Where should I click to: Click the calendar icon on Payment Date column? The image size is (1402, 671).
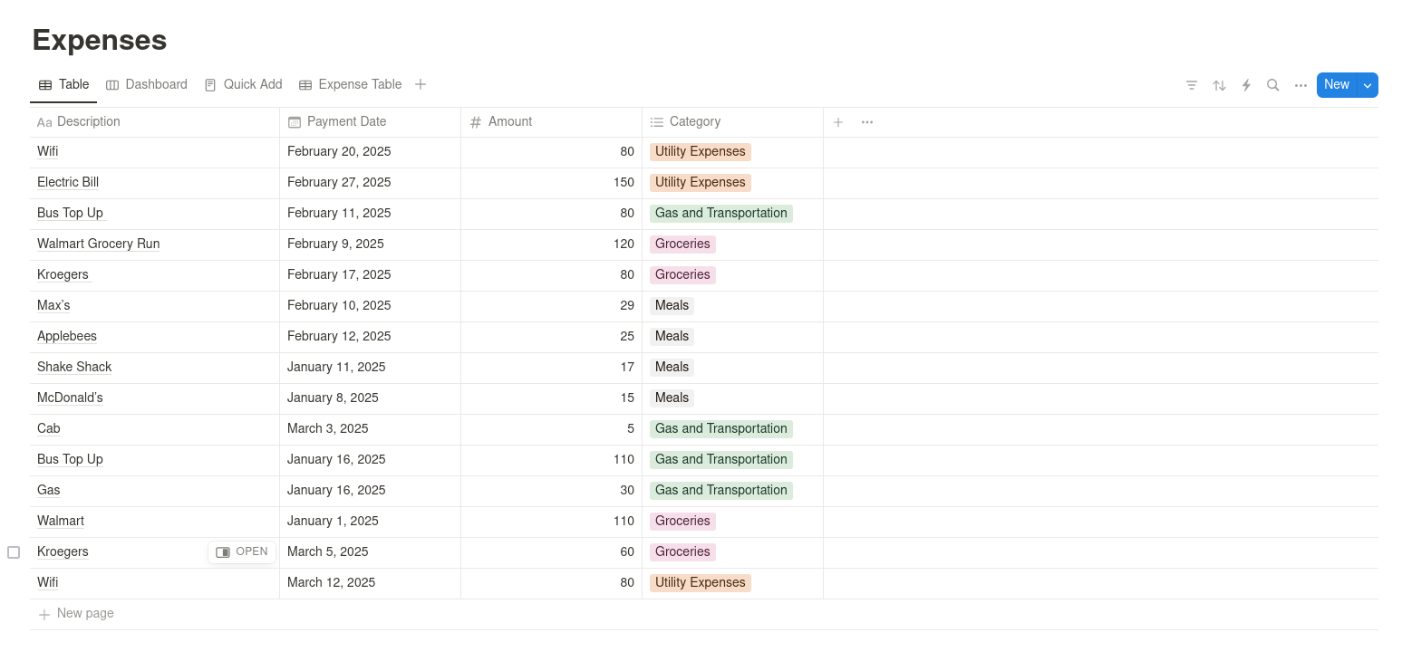294,121
